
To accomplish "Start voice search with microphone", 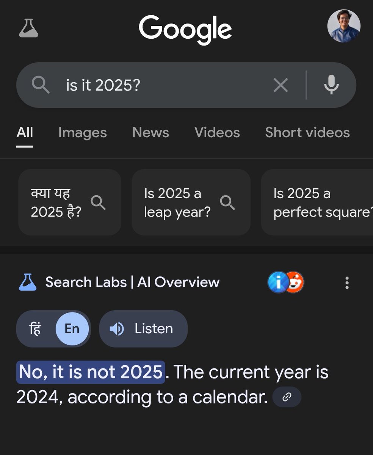I will (x=331, y=85).
